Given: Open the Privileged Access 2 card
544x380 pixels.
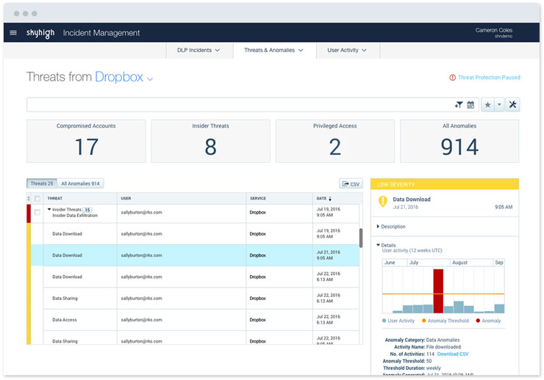Looking at the screenshot, I should pyautogui.click(x=334, y=141).
